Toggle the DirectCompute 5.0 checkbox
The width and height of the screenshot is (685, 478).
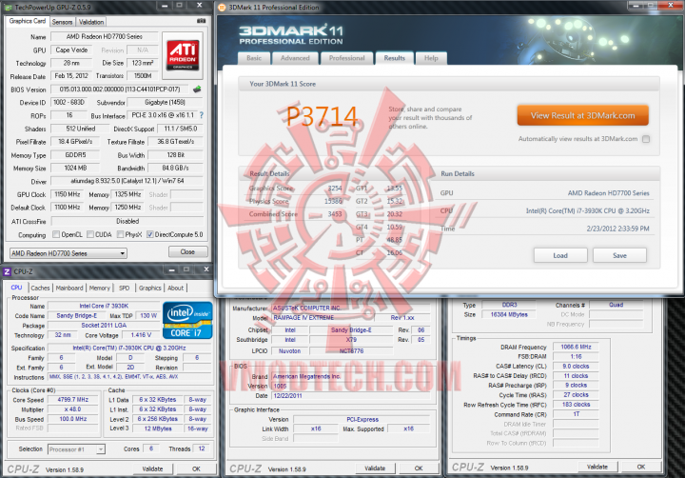click(150, 234)
